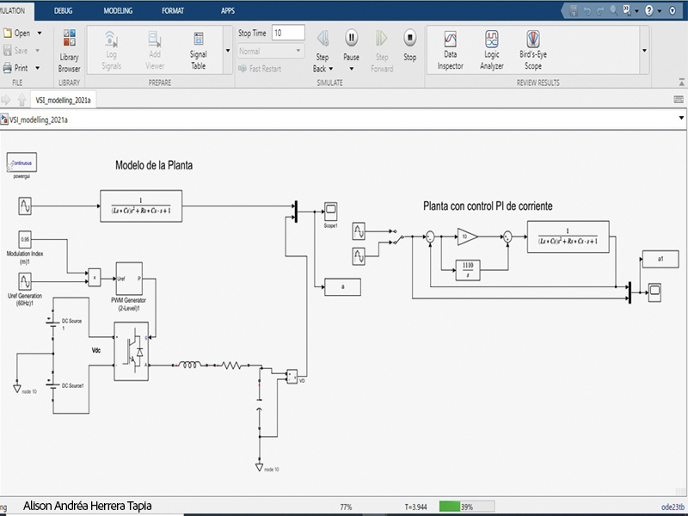Select the Modulation Index constant block

[x=25, y=240]
